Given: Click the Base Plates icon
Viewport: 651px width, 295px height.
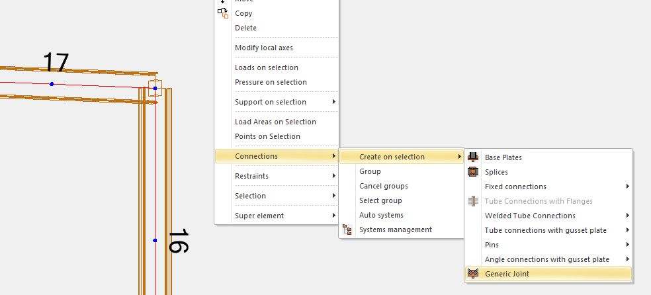Looking at the screenshot, I should click(x=473, y=157).
